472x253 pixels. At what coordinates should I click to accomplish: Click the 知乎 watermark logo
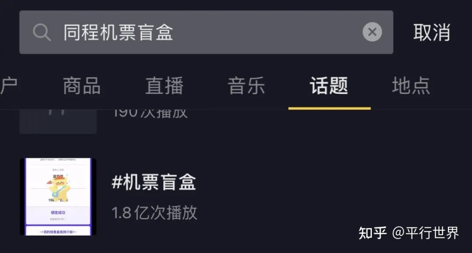(x=372, y=233)
